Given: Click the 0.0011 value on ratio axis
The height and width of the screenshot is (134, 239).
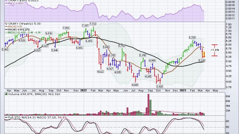Looking at the screenshot, I should [230, 18].
